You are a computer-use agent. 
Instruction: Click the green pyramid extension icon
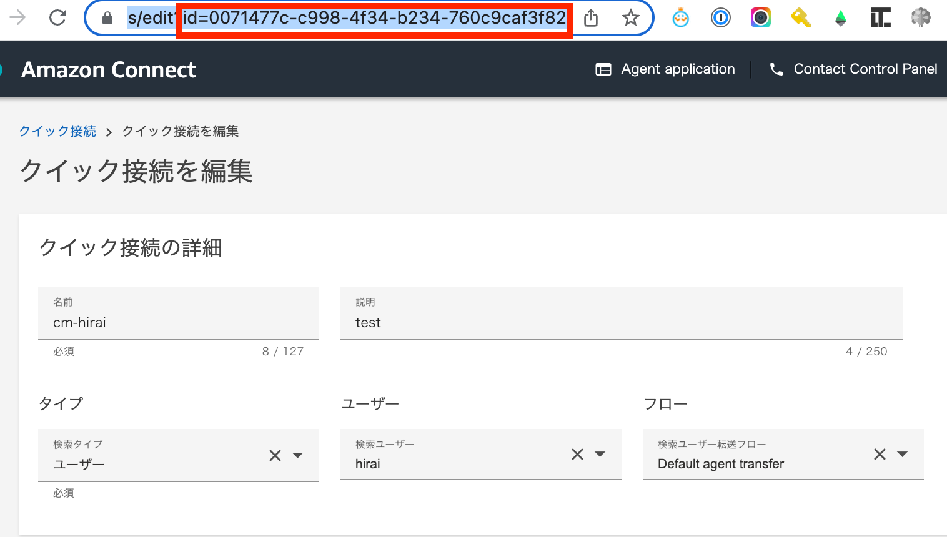[x=840, y=17]
